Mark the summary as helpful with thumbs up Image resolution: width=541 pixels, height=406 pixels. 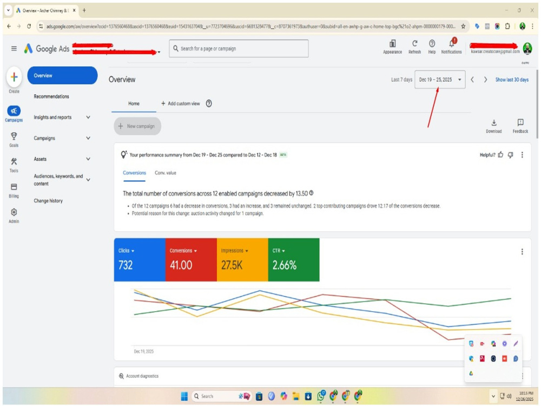pos(500,155)
